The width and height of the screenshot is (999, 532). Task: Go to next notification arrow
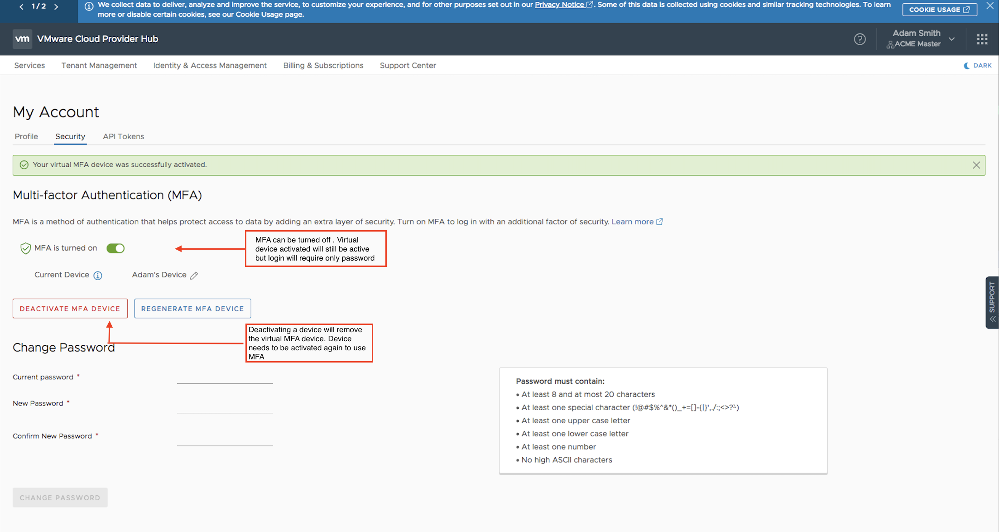56,7
